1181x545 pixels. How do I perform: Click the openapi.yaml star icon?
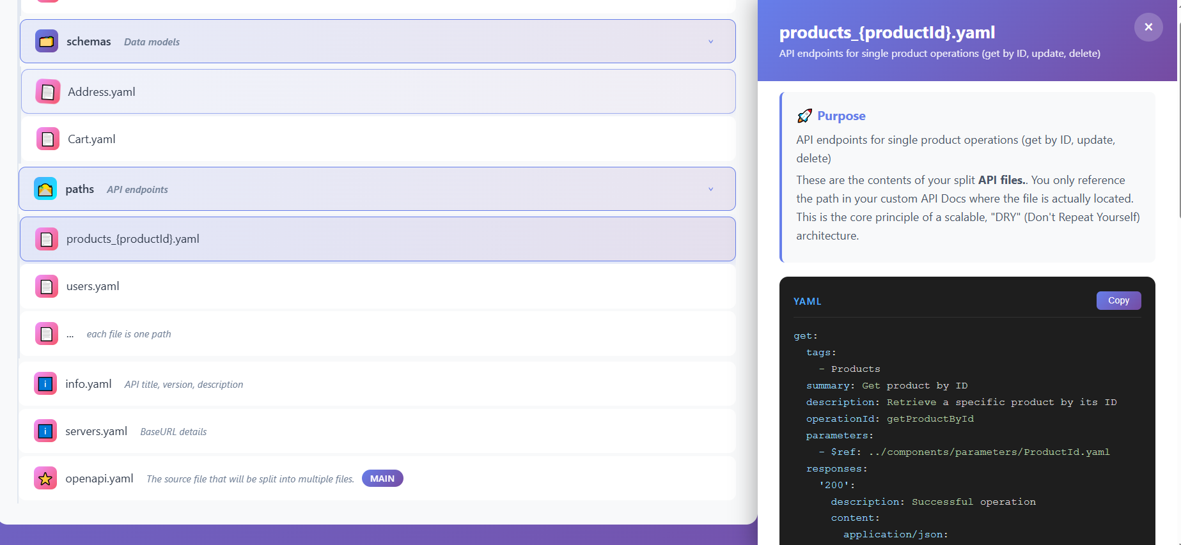(45, 479)
